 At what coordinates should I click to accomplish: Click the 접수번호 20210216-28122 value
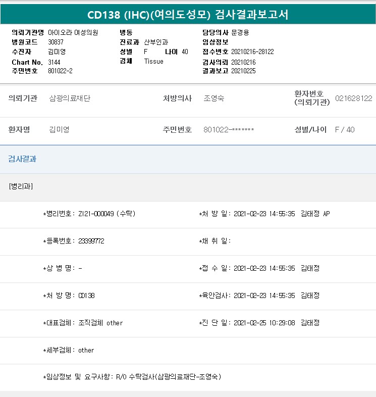252,52
